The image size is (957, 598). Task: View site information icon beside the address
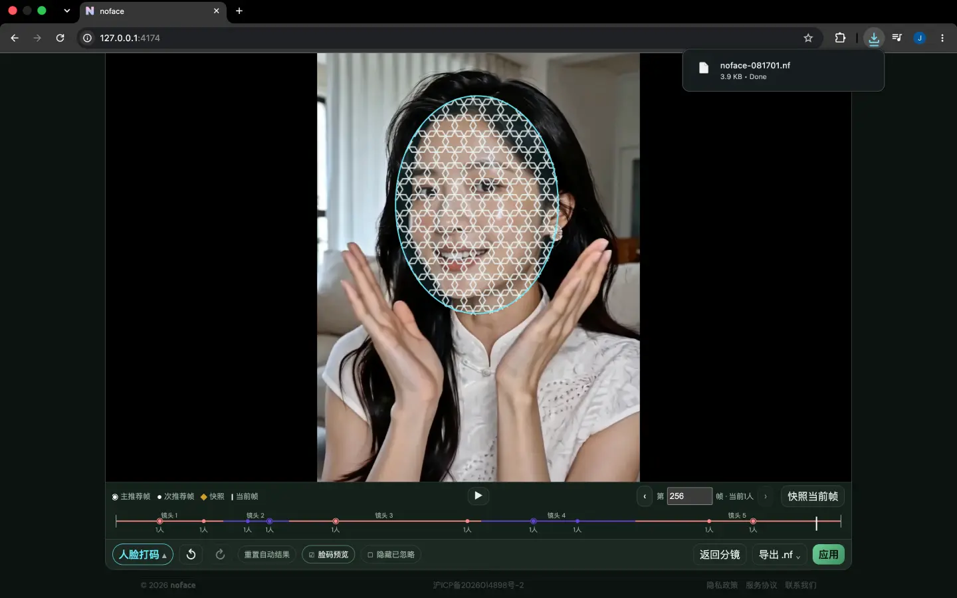tap(87, 38)
